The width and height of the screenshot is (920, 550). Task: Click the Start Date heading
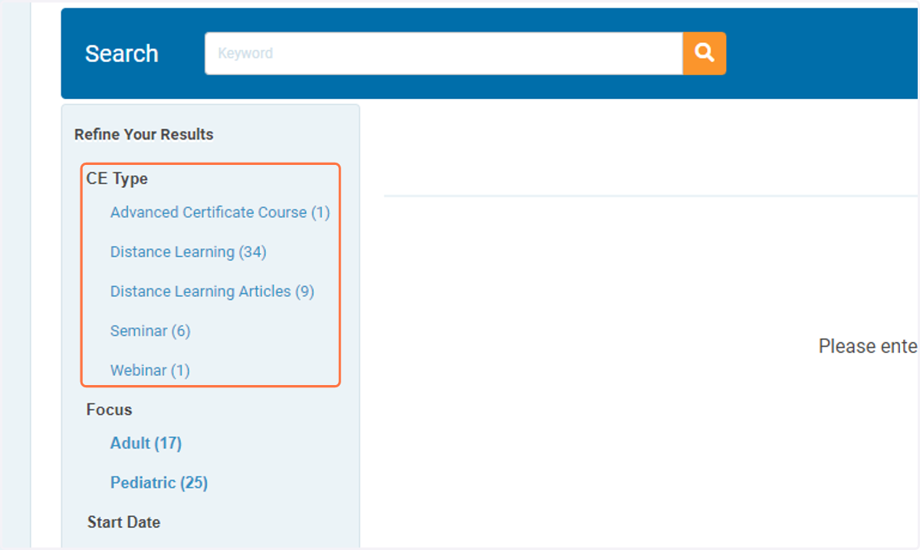(x=123, y=522)
